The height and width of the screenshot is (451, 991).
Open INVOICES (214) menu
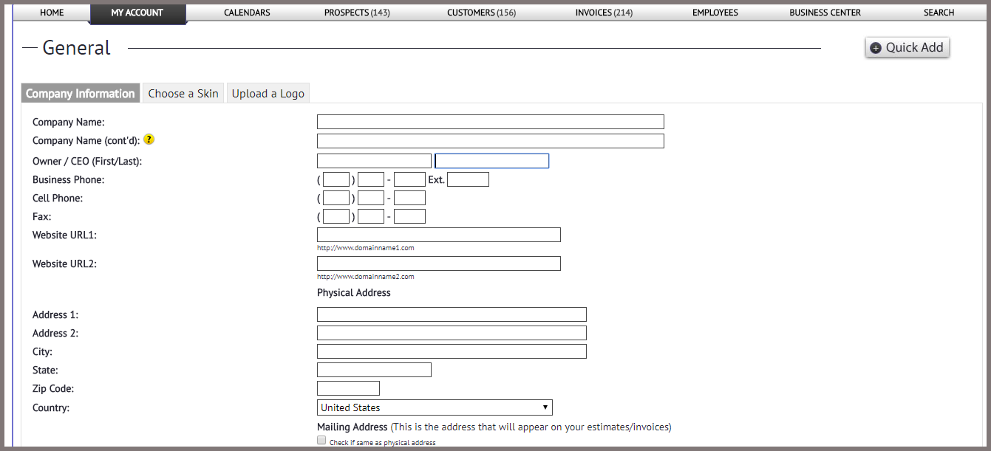pyautogui.click(x=604, y=13)
